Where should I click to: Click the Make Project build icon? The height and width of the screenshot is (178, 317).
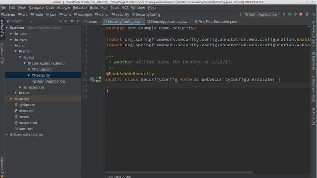tap(240, 14)
